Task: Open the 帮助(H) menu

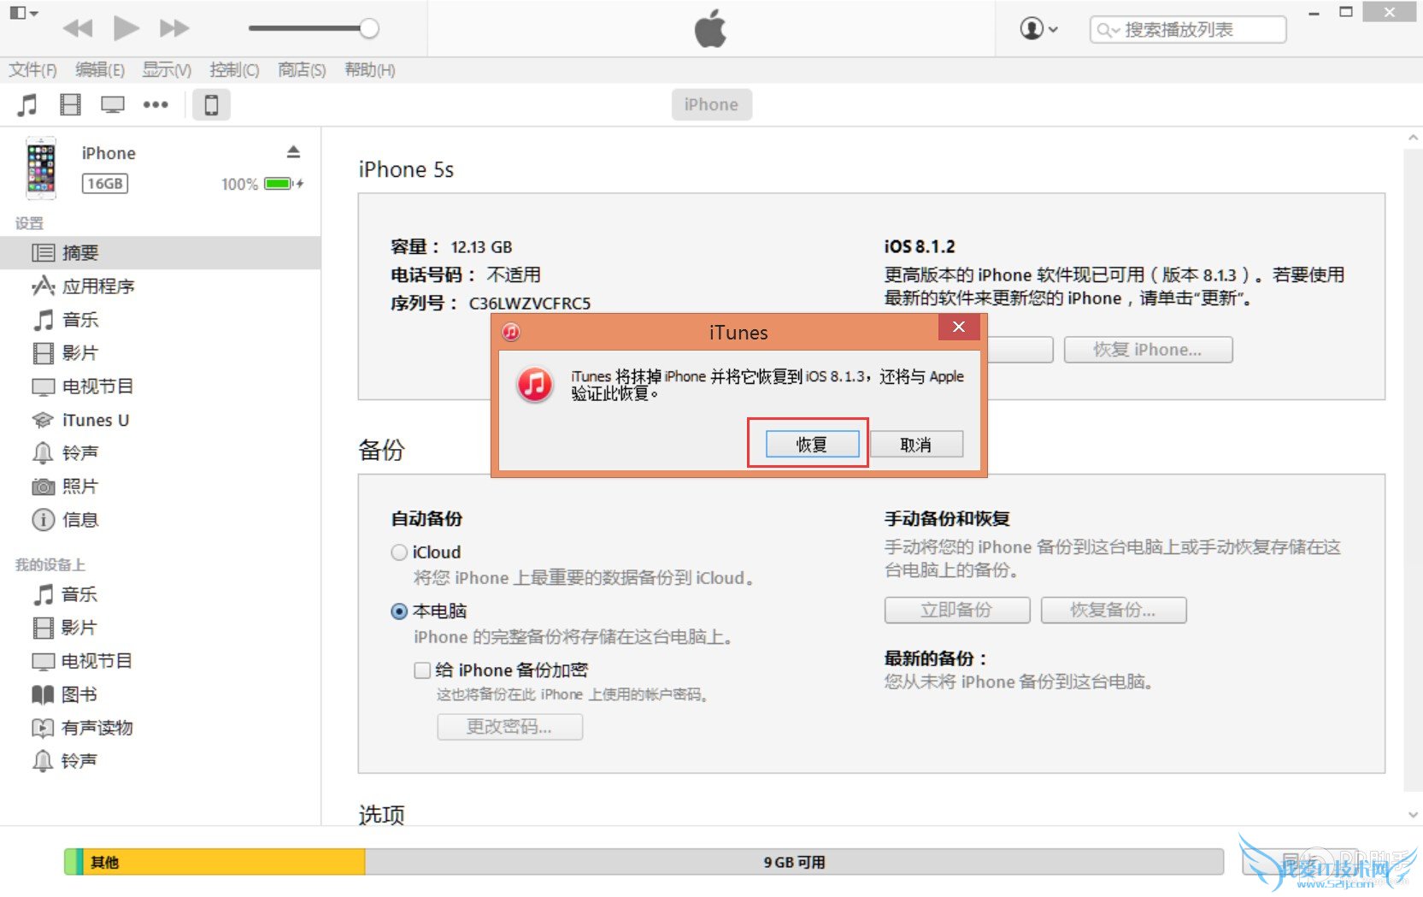Action: [x=369, y=70]
